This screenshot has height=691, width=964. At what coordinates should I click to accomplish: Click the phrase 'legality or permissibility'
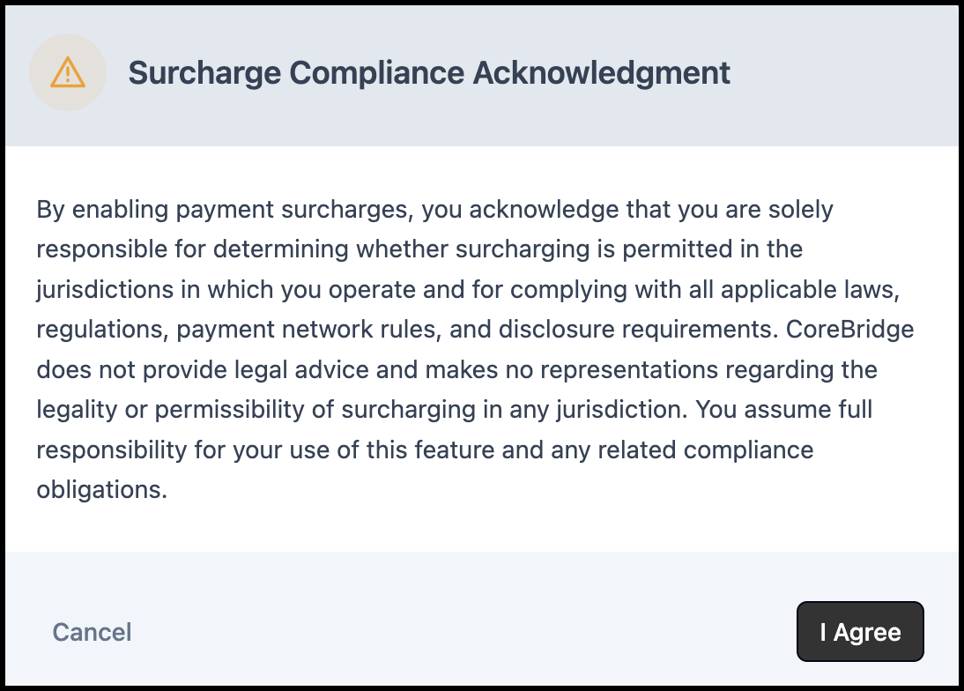[170, 410]
